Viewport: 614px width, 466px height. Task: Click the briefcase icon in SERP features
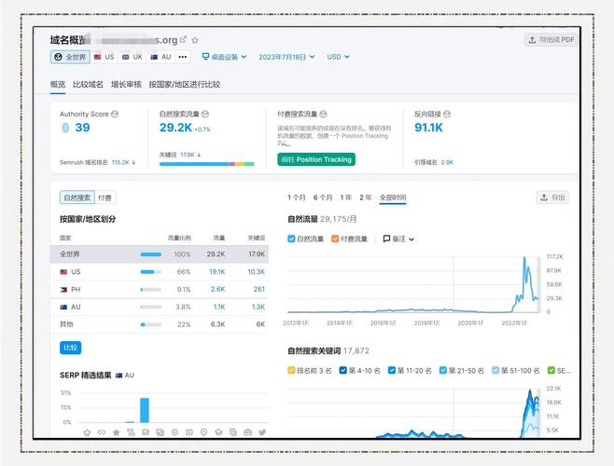click(x=247, y=432)
